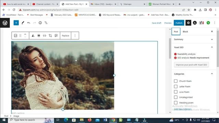Redo the last undone change
This screenshot has width=219, height=123.
click(x=34, y=23)
